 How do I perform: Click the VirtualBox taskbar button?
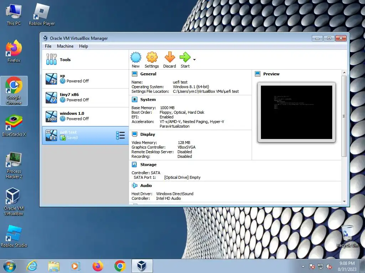(x=142, y=266)
